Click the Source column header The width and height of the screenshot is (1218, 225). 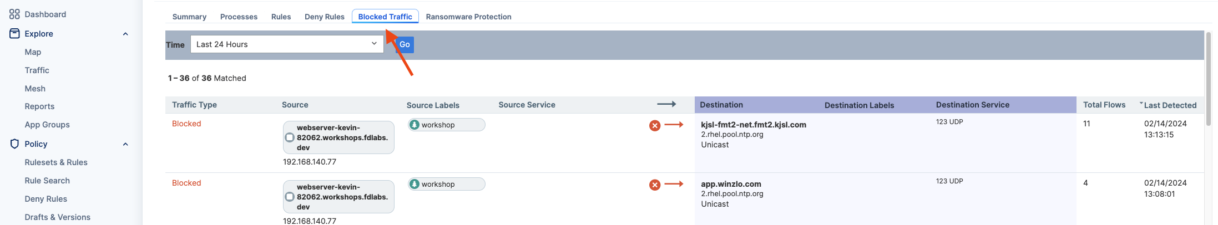click(295, 105)
